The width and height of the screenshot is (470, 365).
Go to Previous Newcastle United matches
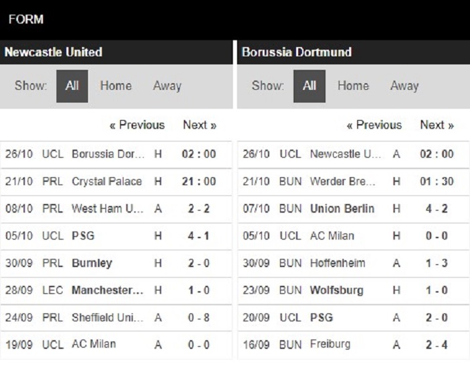[137, 125]
